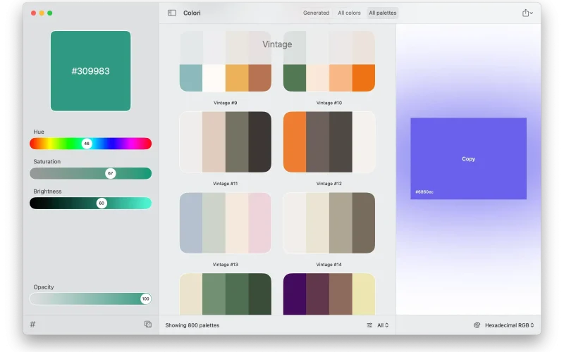Click the Hue slider handle
Screen dimensions: 564x352
tap(87, 144)
